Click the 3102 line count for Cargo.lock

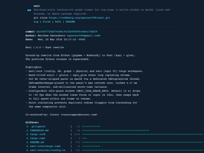tap(77, 134)
